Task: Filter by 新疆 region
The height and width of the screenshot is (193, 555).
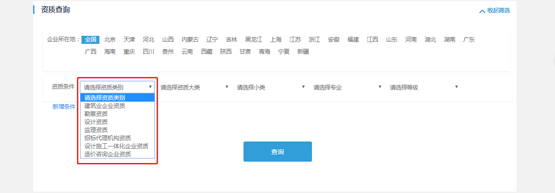Action: [x=303, y=51]
